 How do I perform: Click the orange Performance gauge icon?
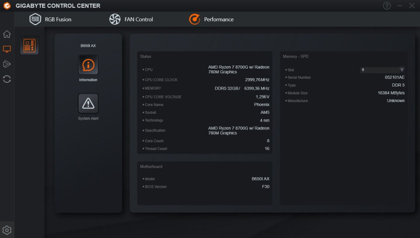point(194,19)
